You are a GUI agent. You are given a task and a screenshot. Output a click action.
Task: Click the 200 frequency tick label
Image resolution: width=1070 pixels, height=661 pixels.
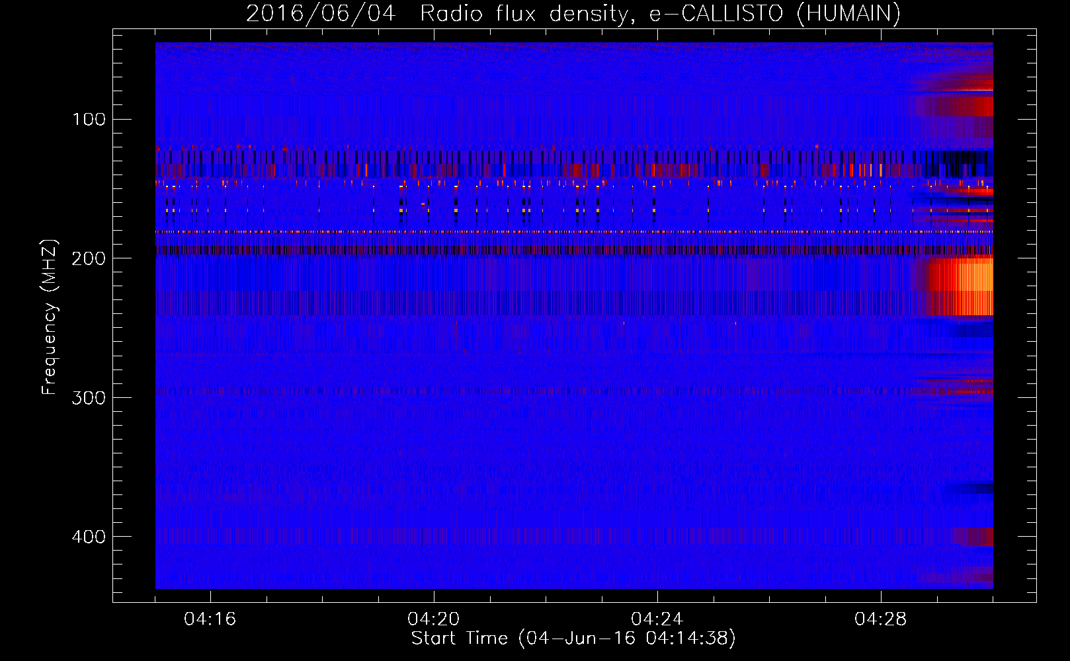pos(89,258)
